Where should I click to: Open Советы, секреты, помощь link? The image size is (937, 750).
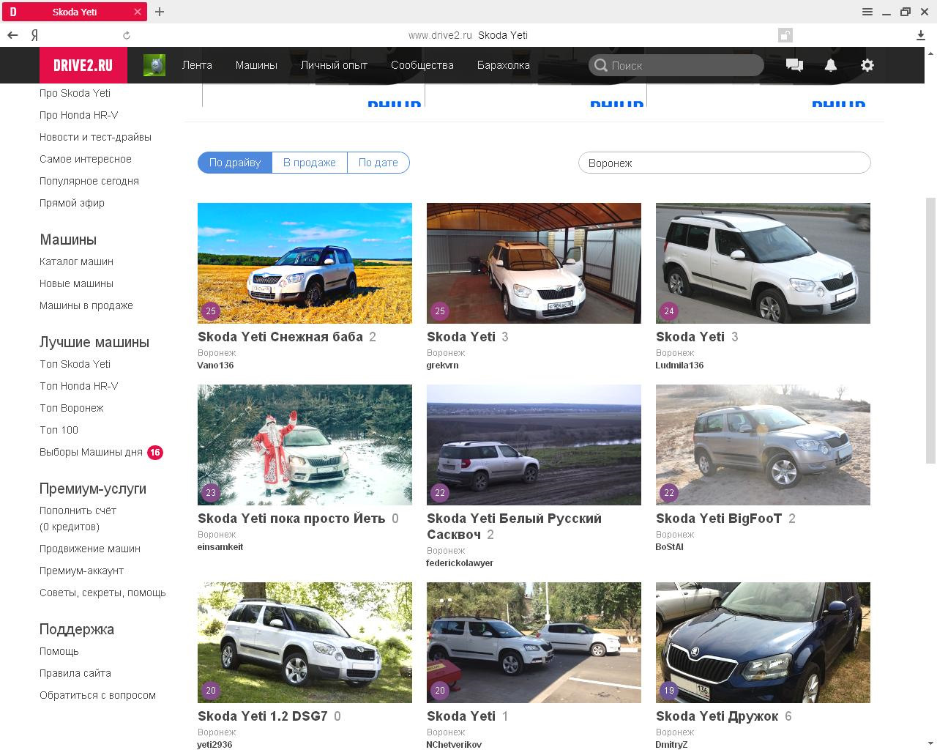[102, 593]
